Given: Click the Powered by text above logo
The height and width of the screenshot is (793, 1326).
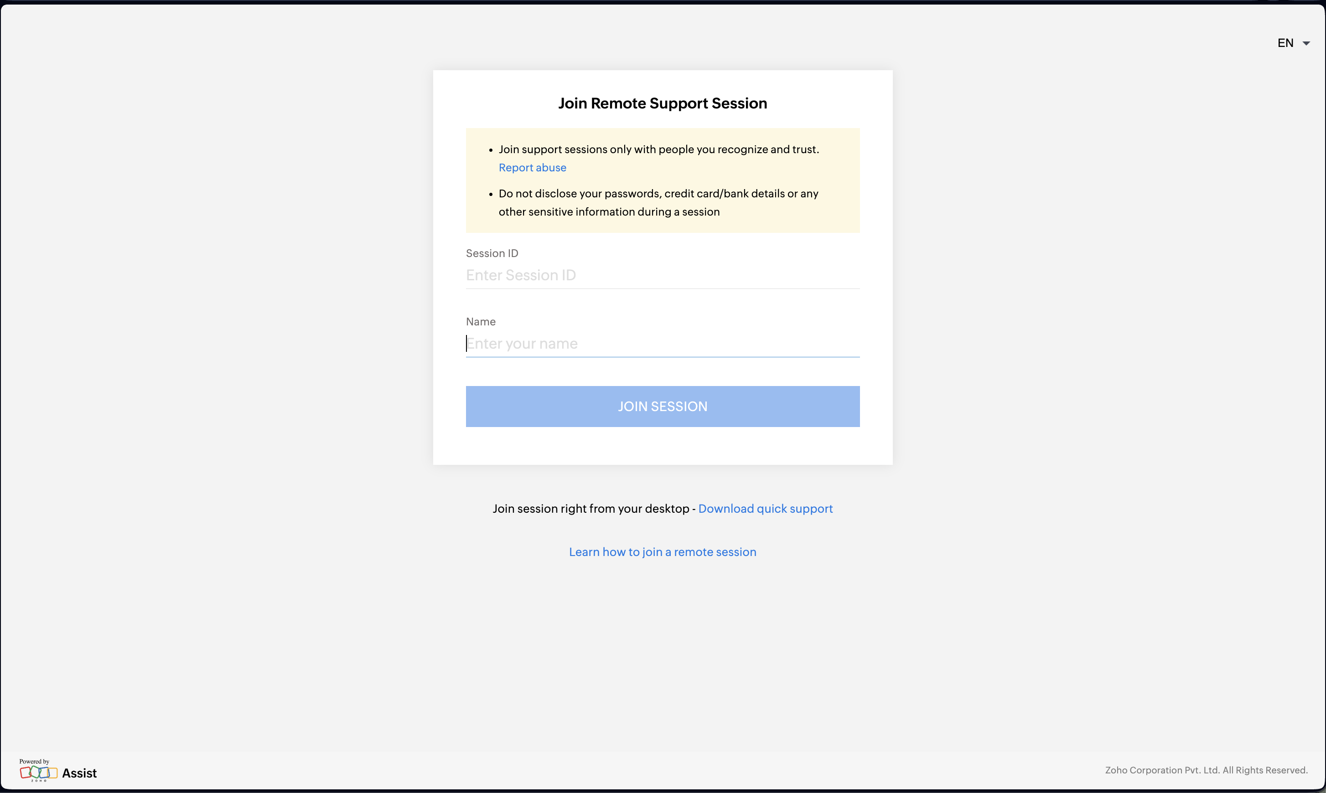Looking at the screenshot, I should tap(34, 761).
